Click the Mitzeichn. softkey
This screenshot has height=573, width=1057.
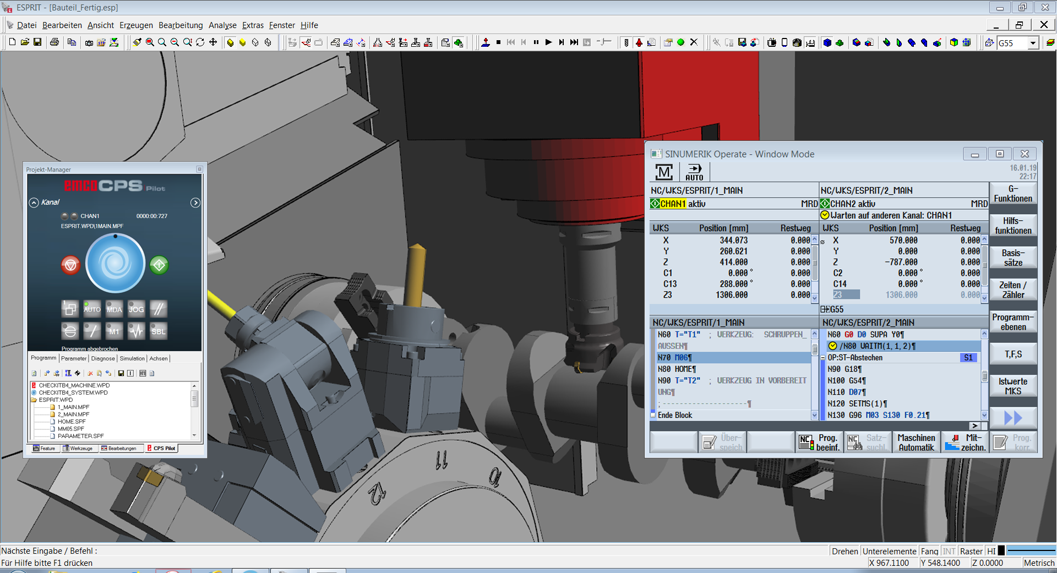tap(965, 442)
